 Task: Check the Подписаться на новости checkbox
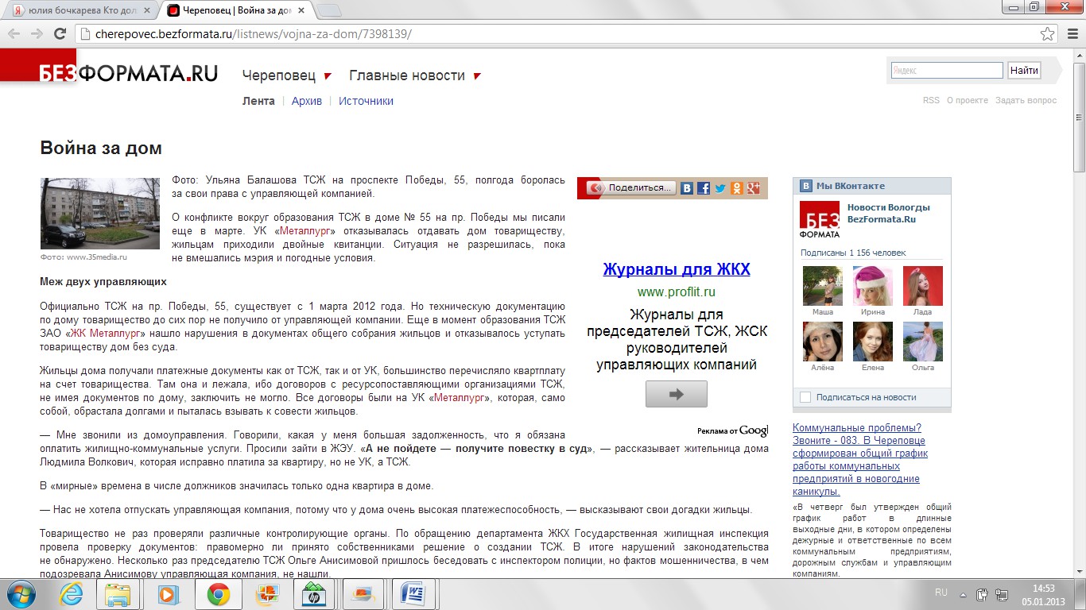[x=805, y=397]
